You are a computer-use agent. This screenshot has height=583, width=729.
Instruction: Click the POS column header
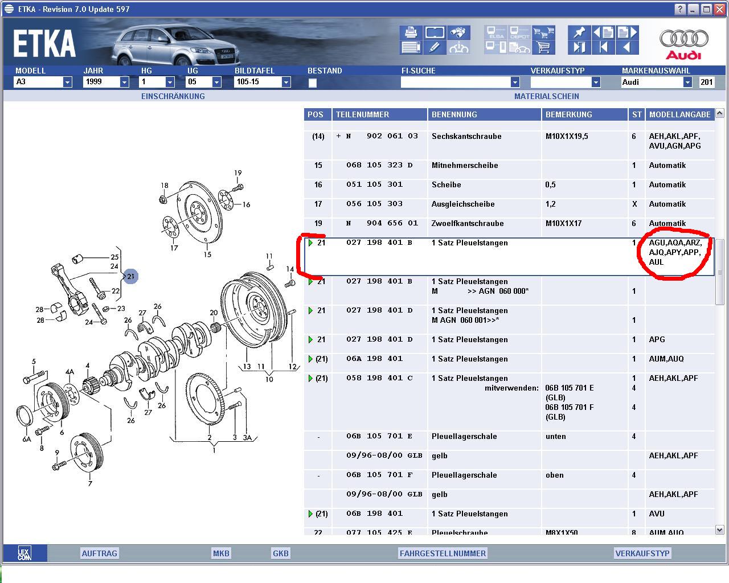tap(317, 114)
